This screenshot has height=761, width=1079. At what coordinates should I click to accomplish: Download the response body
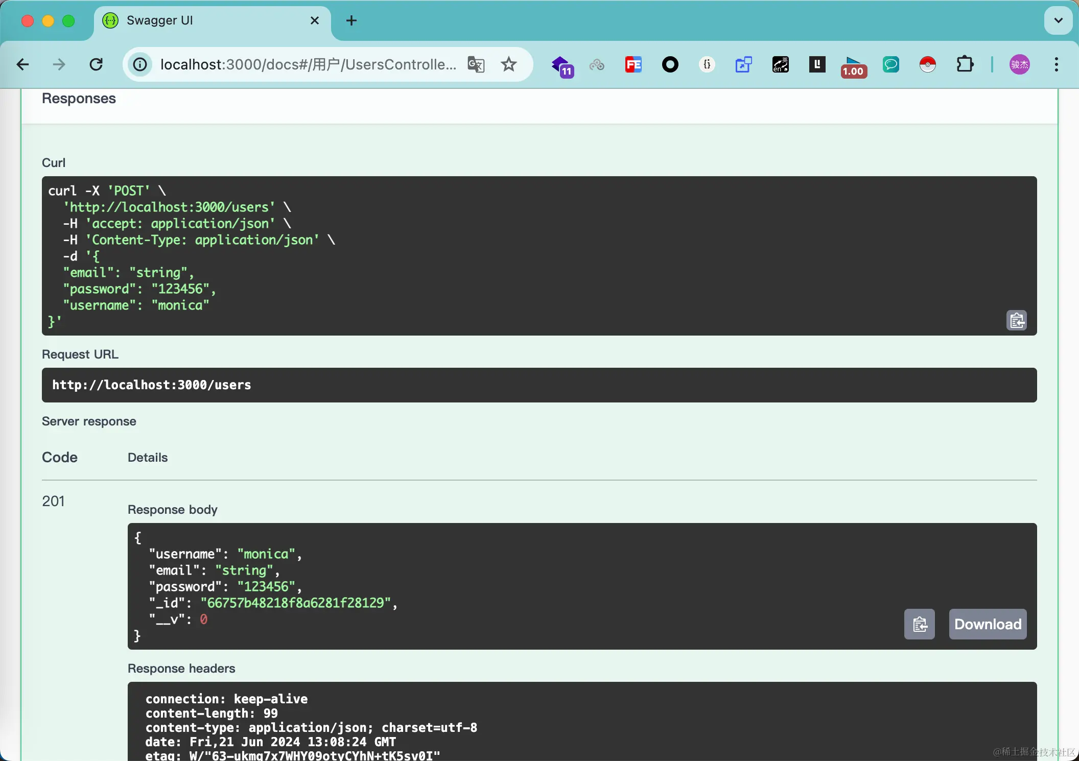pyautogui.click(x=988, y=624)
